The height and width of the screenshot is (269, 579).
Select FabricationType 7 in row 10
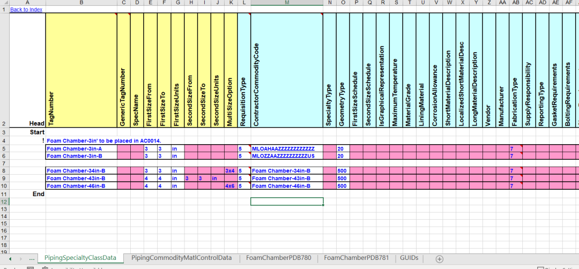(x=516, y=185)
